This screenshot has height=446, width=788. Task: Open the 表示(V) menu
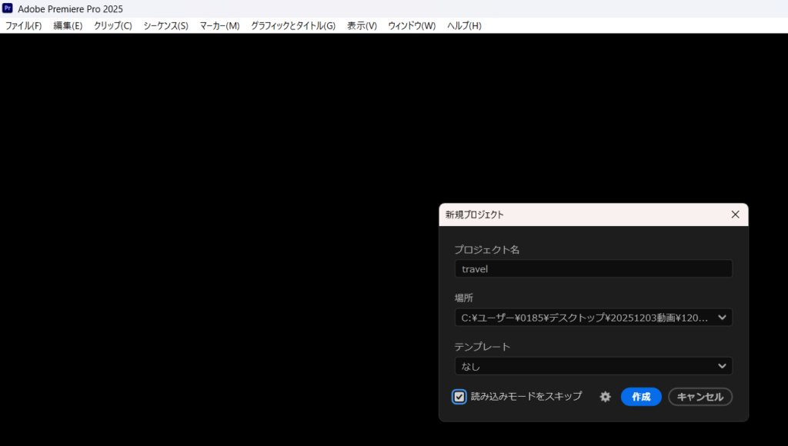[x=362, y=25]
